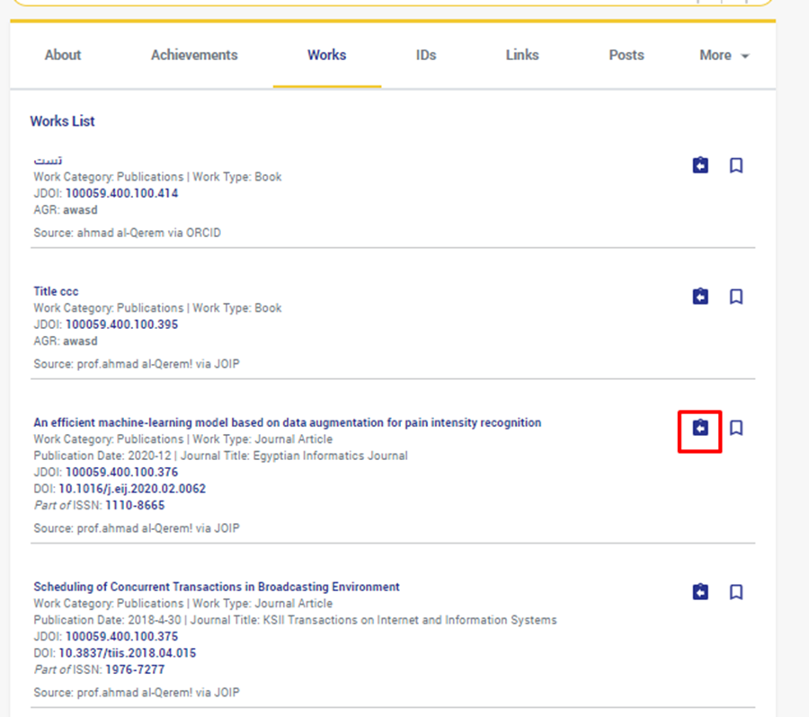This screenshot has width=809, height=717.
Task: Expand the More dropdown menu
Action: [x=724, y=55]
